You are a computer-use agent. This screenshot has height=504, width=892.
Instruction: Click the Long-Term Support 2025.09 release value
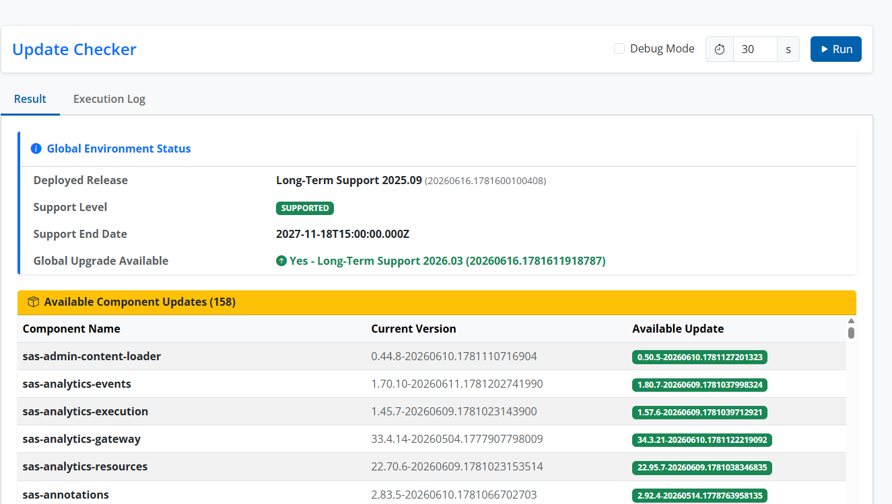349,180
